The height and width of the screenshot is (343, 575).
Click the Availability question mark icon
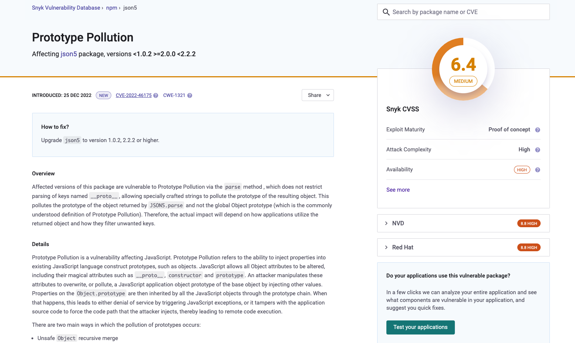(x=537, y=169)
